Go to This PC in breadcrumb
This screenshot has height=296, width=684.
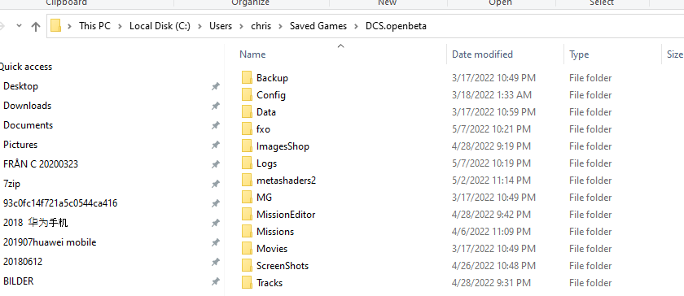tap(94, 26)
